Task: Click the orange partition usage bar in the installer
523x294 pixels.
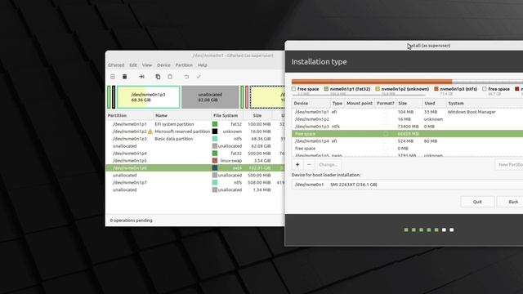Action: [x=372, y=82]
